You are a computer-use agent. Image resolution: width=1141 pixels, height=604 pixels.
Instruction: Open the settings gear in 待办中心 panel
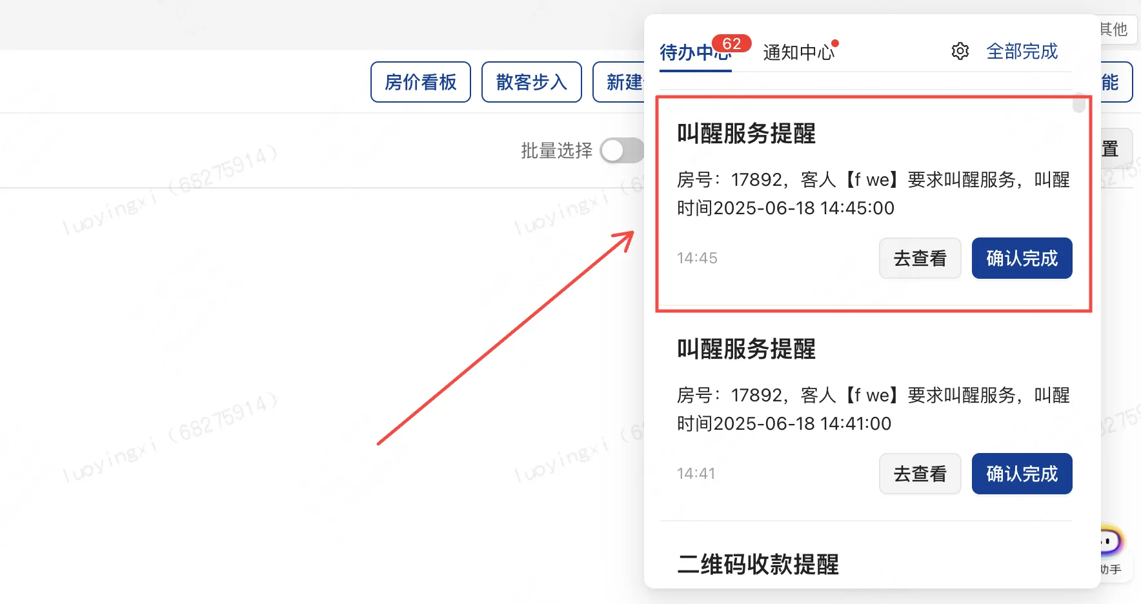tap(960, 51)
